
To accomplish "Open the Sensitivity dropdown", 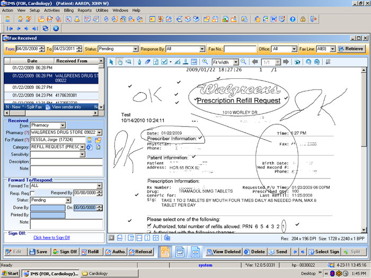I will (x=82, y=155).
